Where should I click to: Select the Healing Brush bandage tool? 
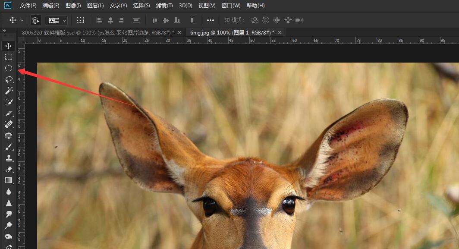pyautogui.click(x=9, y=124)
